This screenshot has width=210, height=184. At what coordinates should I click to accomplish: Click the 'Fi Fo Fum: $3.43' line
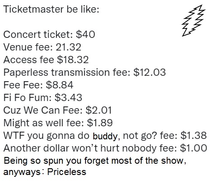coord(43,97)
